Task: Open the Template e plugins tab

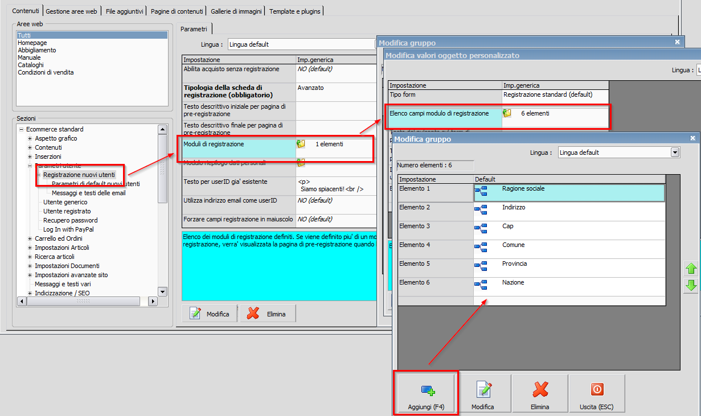Action: [295, 11]
